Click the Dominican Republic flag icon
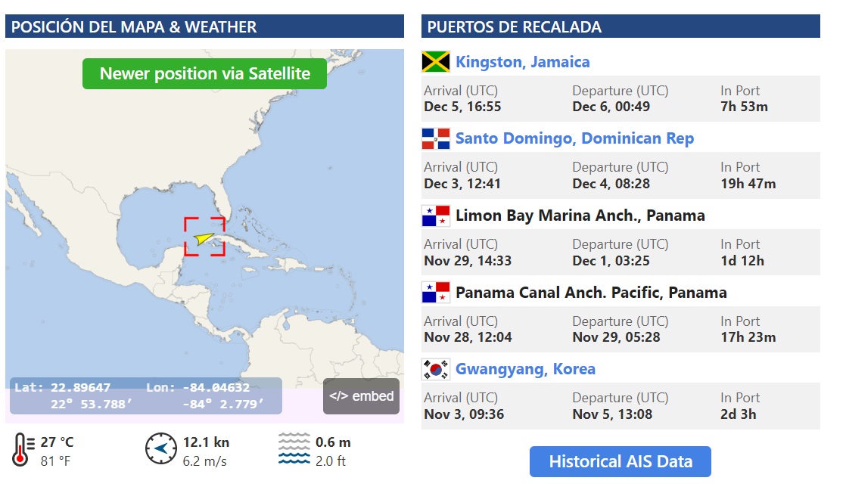This screenshot has width=846, height=490. point(436,138)
